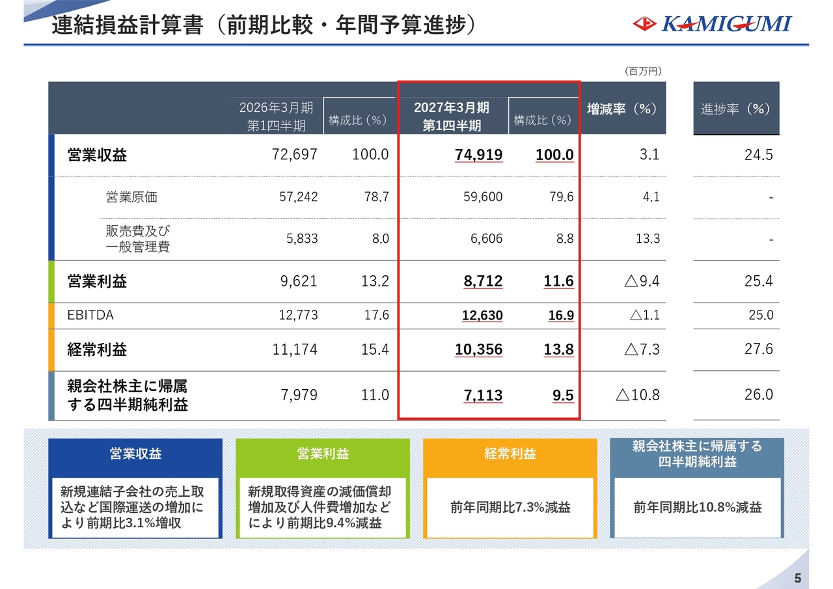Viewport: 833px width, 589px height.
Task: Click the green 営業利益 summary box title
Action: (x=323, y=454)
